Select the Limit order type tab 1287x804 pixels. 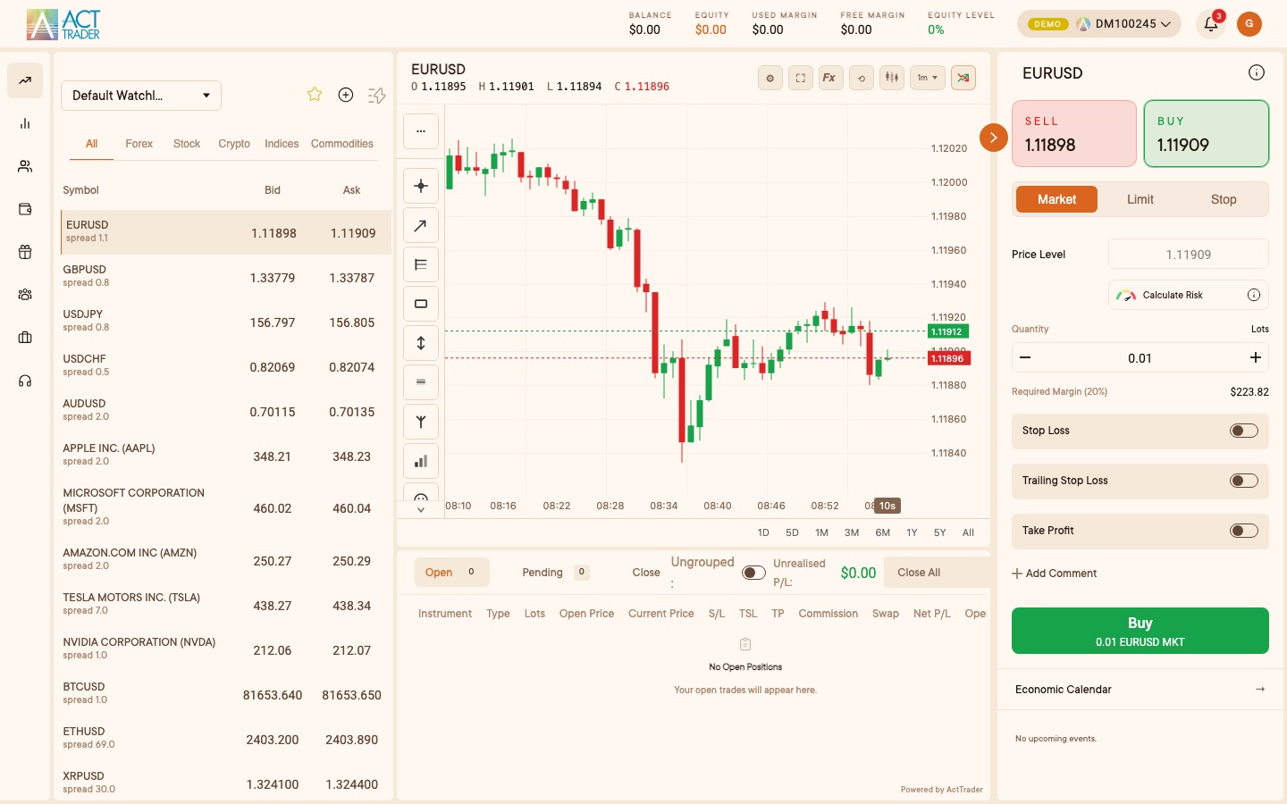coord(1140,199)
